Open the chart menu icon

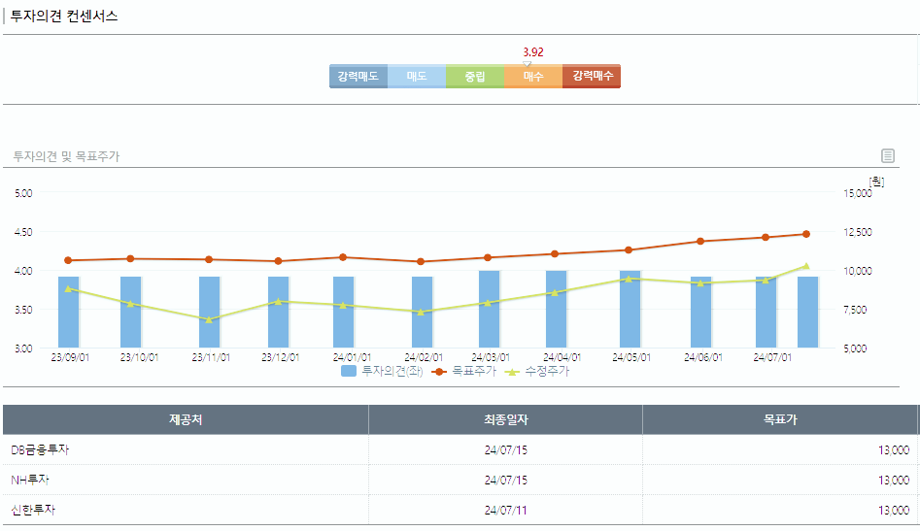(888, 155)
